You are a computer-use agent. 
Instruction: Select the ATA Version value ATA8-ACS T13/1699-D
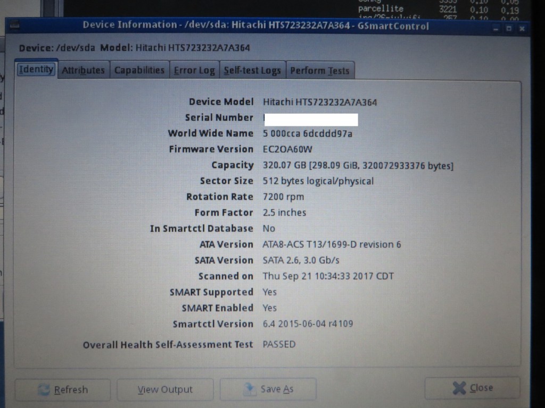(x=332, y=244)
